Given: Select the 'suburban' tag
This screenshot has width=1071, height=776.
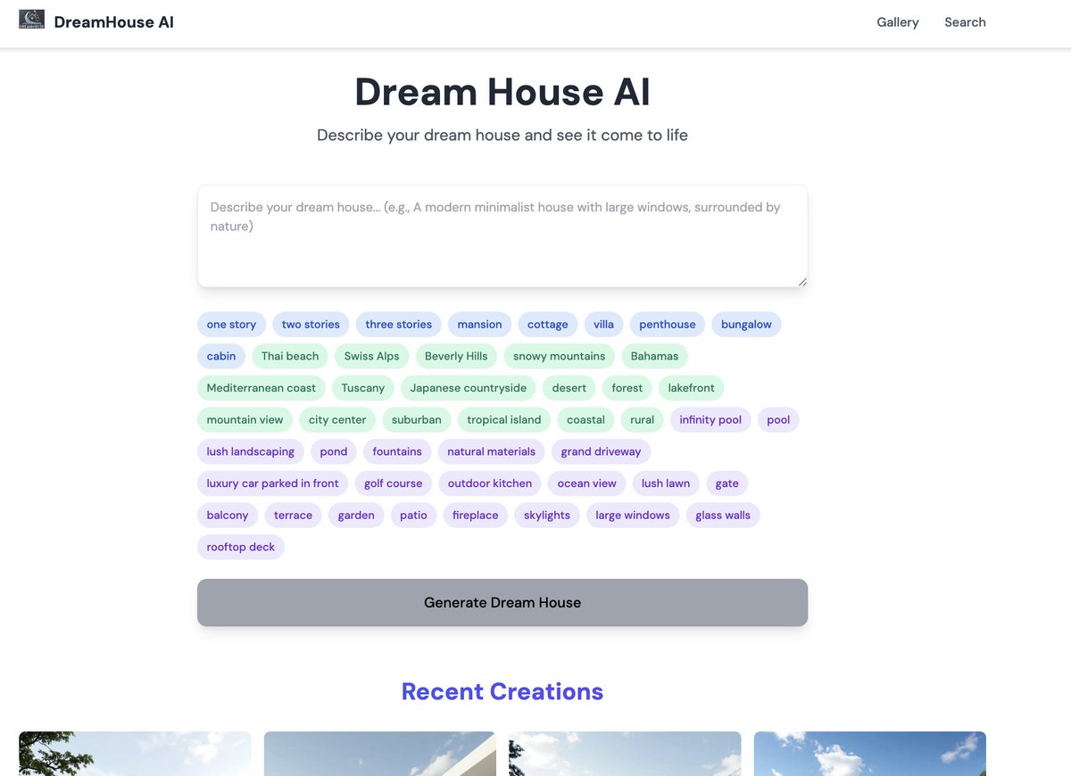Looking at the screenshot, I should click(417, 420).
